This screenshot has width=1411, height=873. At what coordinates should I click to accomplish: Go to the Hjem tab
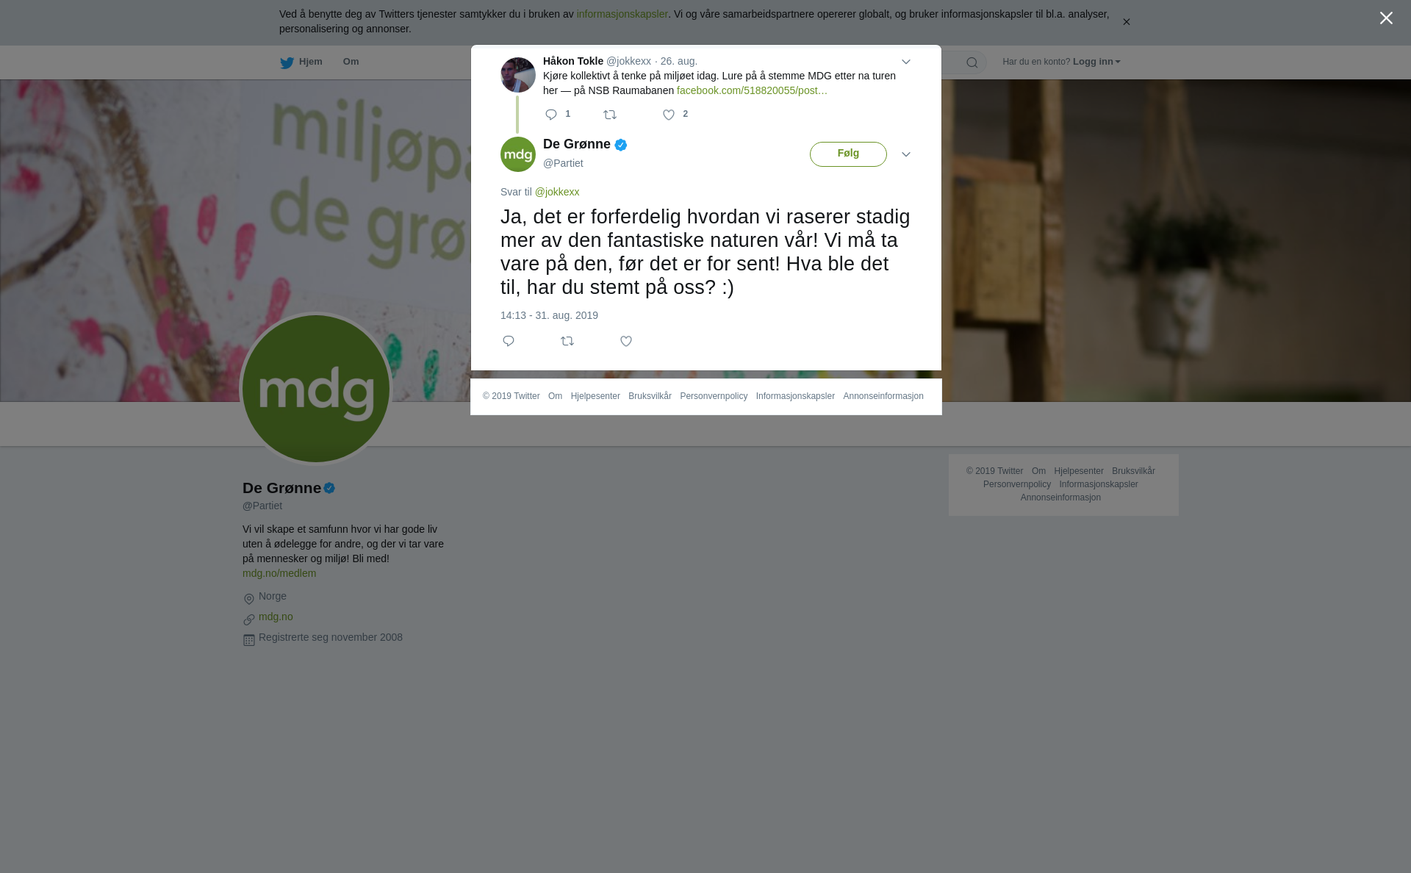[x=301, y=62]
